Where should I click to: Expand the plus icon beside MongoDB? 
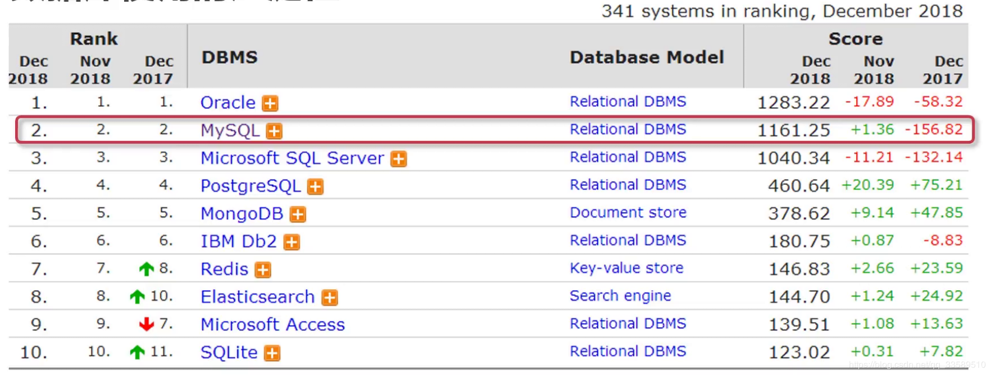coord(298,214)
